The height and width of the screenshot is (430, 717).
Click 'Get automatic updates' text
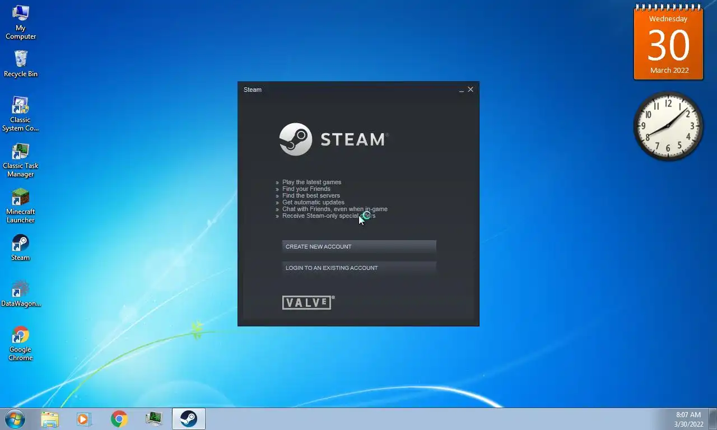[x=313, y=202]
